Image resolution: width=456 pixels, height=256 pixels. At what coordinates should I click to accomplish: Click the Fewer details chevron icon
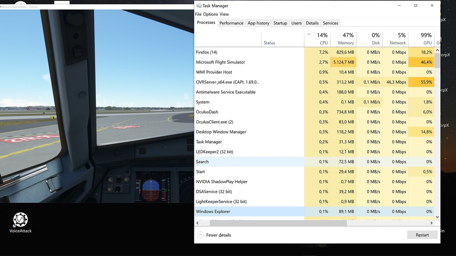200,235
